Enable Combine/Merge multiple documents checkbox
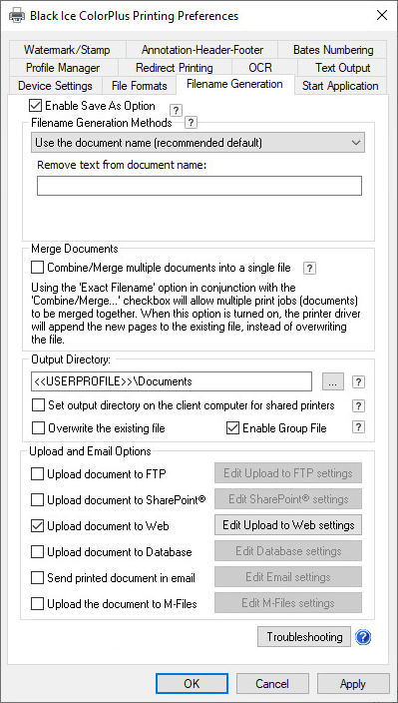The height and width of the screenshot is (703, 398). (37, 268)
